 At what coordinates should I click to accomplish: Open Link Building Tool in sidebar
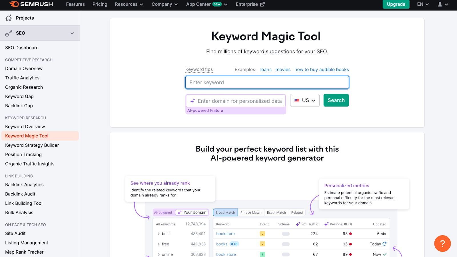[24, 203]
